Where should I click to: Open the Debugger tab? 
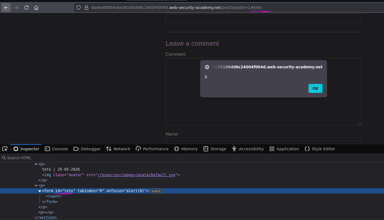click(87, 149)
